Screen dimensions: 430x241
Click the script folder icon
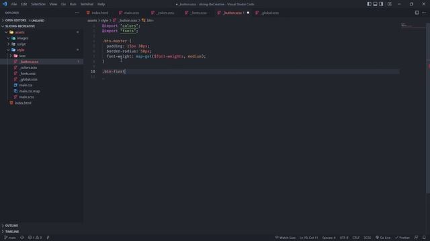(13, 44)
